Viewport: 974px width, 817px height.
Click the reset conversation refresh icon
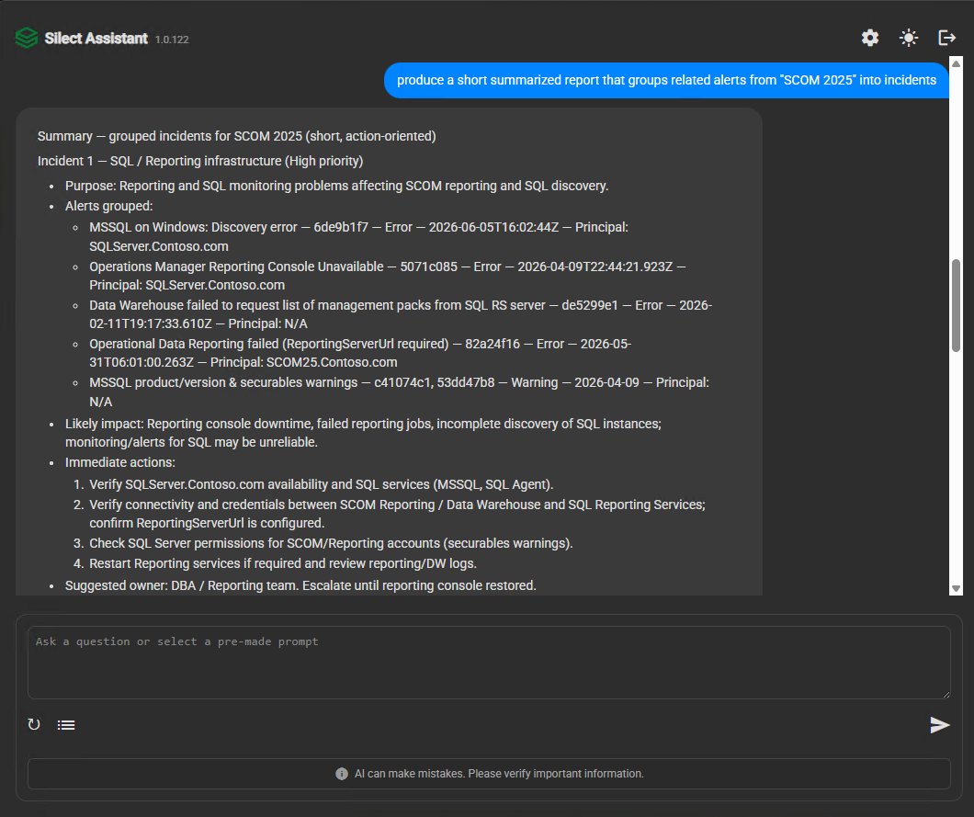tap(34, 724)
